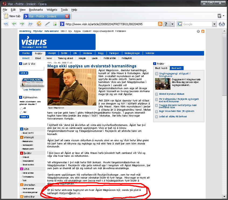This screenshot has width=228, height=200.
Task: Open the Viðskipti sidebar section
Action: (x=29, y=137)
